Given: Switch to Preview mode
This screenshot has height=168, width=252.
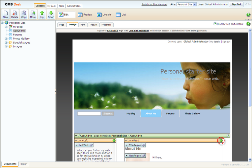Looking at the screenshot, I should [x=85, y=15].
